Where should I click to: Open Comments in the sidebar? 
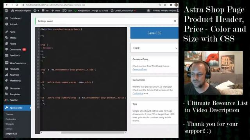pyautogui.click(x=15, y=49)
